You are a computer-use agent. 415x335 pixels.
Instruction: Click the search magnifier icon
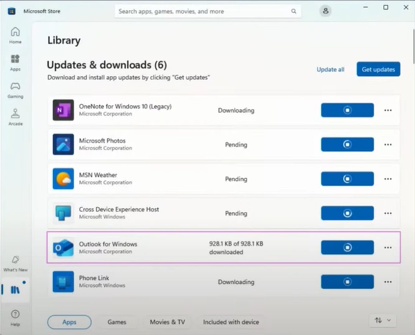pos(293,11)
